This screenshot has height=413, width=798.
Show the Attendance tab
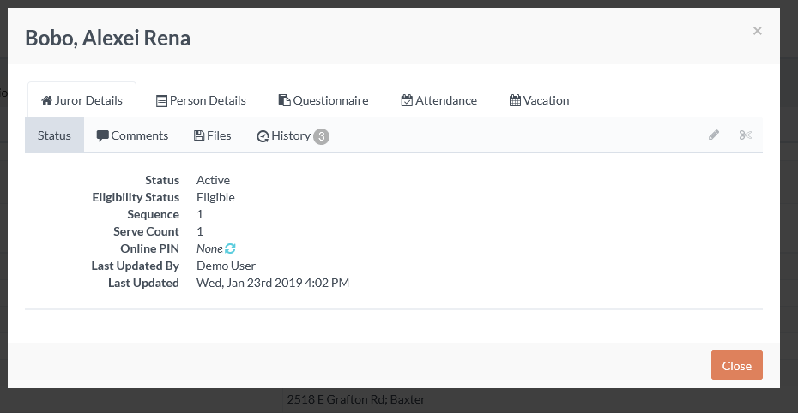point(438,100)
